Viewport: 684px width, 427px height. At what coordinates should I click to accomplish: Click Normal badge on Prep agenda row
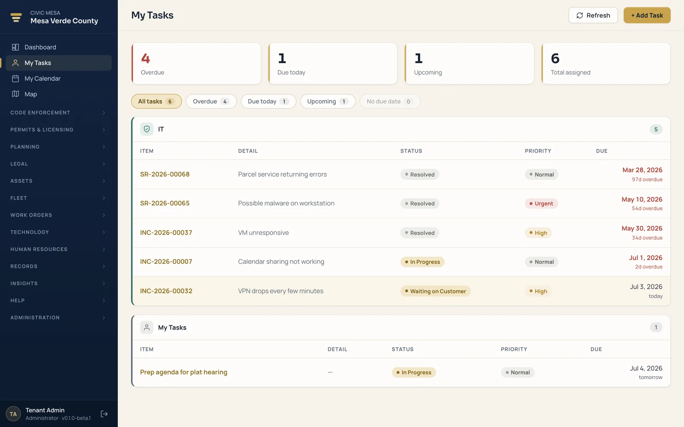point(518,372)
